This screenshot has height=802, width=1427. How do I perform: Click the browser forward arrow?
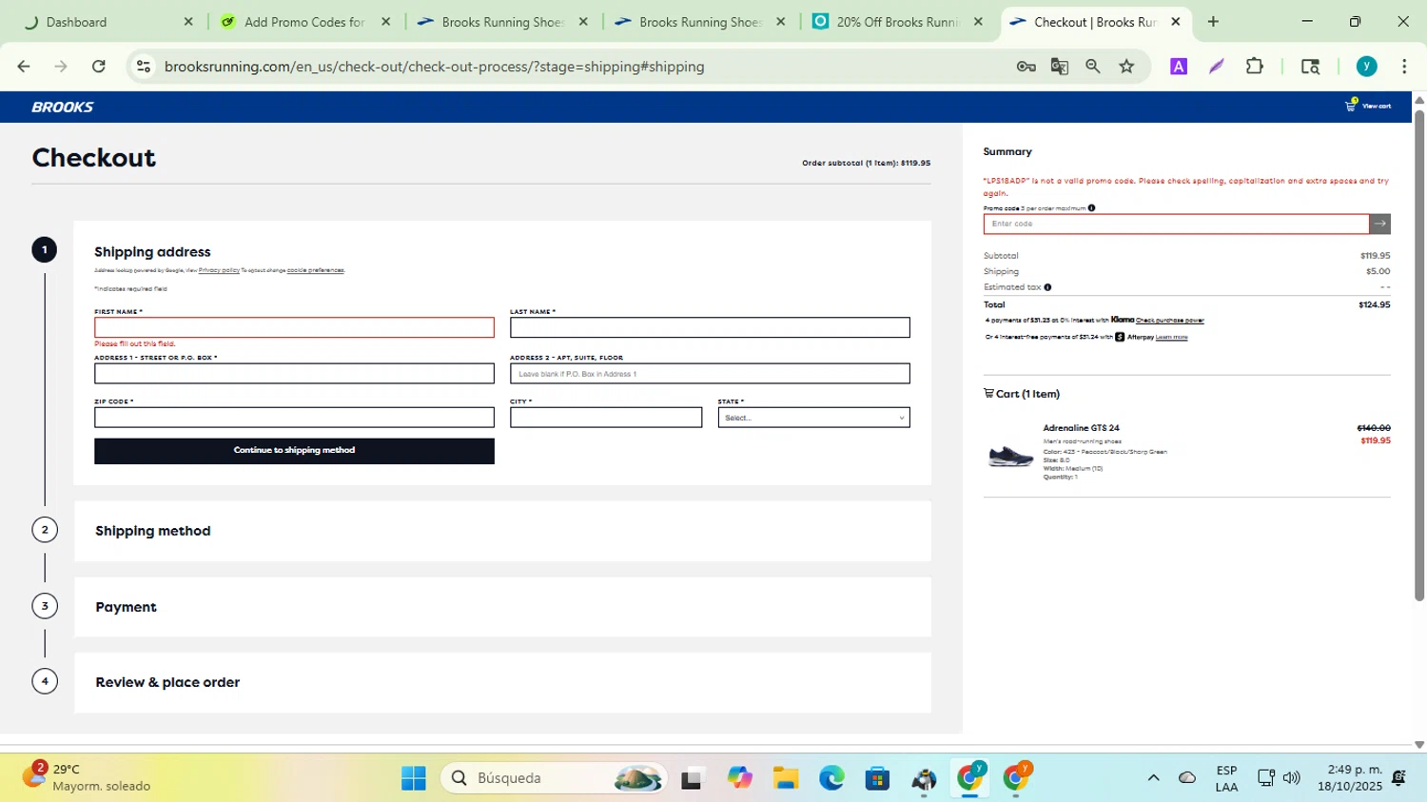(61, 66)
